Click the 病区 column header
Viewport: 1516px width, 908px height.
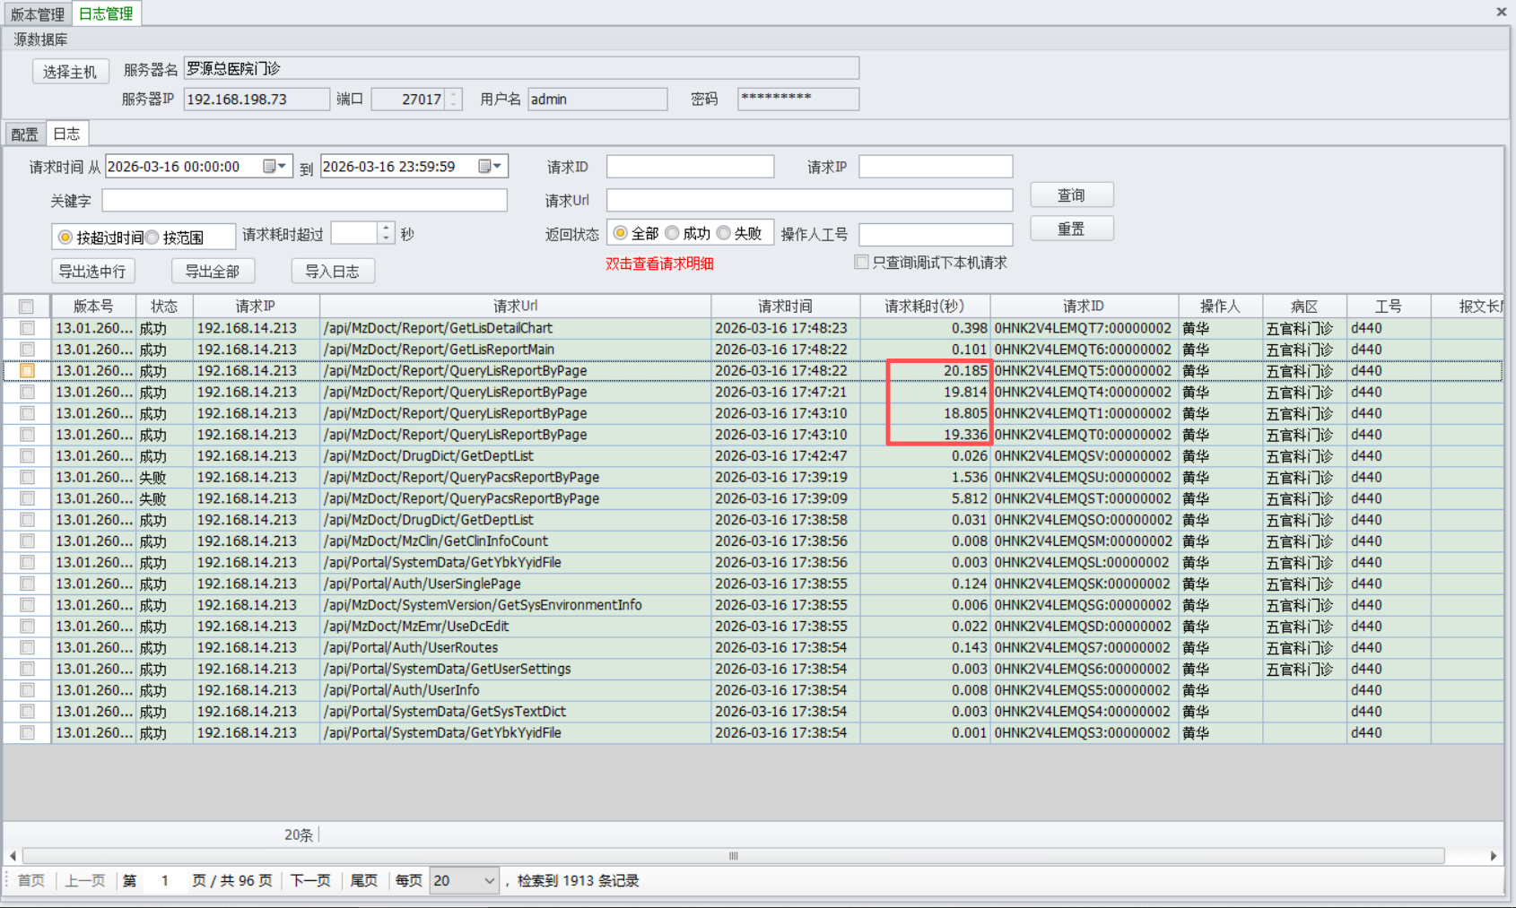[1304, 307]
